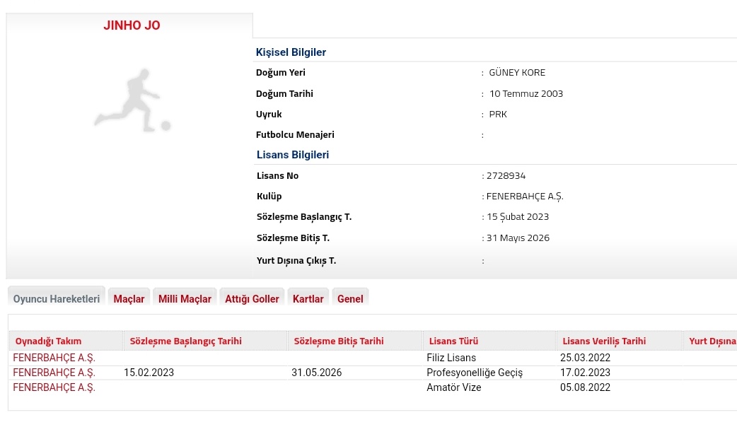Select the Filiz Lisans cell
The width and height of the screenshot is (737, 427).
pyautogui.click(x=451, y=358)
